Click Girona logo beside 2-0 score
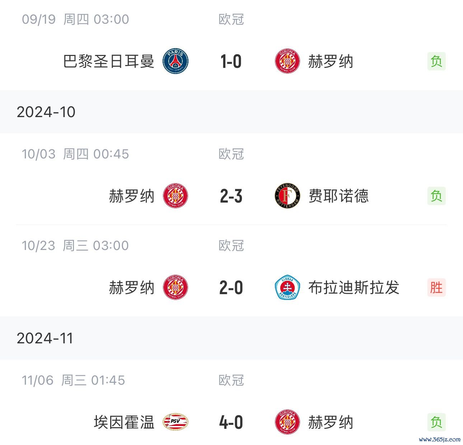The height and width of the screenshot is (445, 463). [x=175, y=288]
